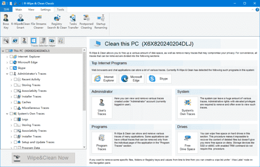Check the Internet Explorer checkbox
This screenshot has width=260, height=167.
click(x=14, y=56)
